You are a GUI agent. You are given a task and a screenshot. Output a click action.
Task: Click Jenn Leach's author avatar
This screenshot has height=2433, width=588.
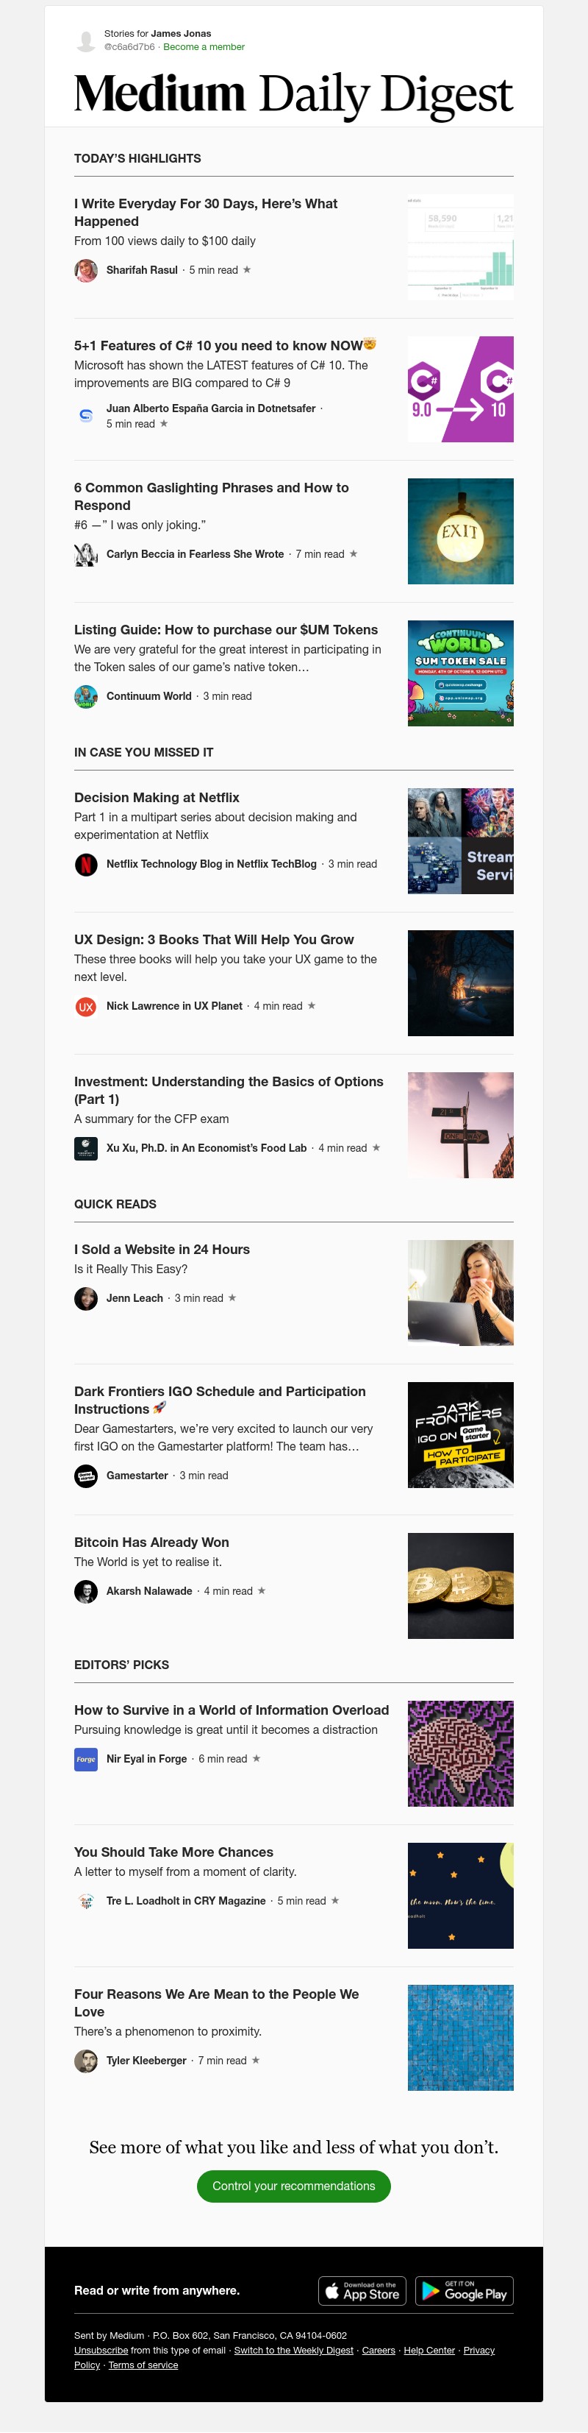(x=86, y=1299)
